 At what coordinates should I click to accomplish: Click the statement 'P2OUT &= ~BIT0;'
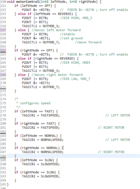pos(36,10)
